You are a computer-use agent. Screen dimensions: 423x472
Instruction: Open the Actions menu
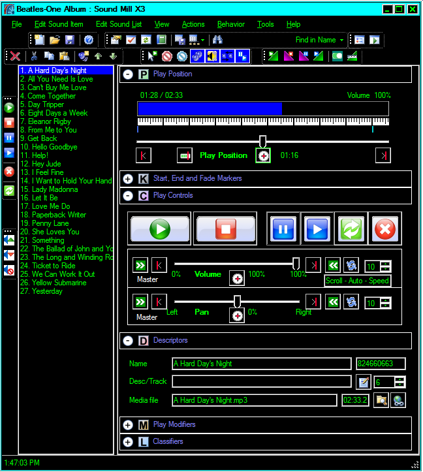click(193, 24)
